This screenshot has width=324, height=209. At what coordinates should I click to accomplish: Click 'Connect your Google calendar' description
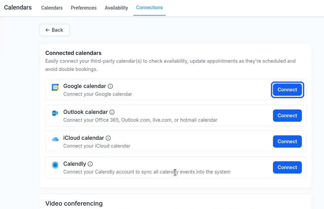pyautogui.click(x=98, y=94)
